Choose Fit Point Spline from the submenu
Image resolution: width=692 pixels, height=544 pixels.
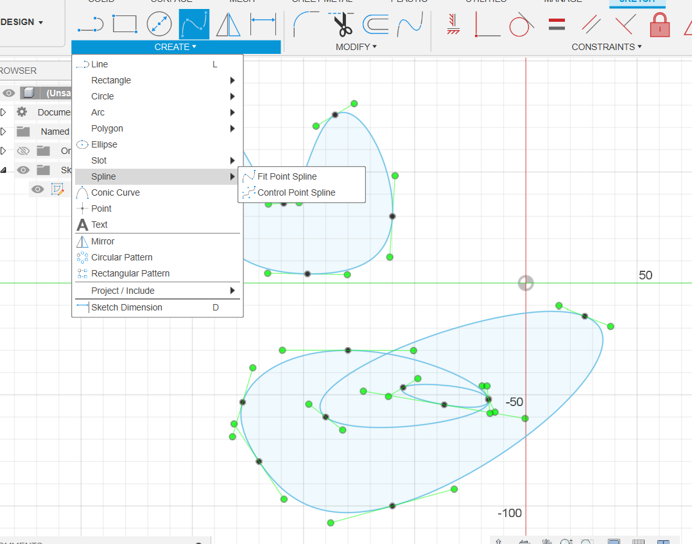pos(302,176)
